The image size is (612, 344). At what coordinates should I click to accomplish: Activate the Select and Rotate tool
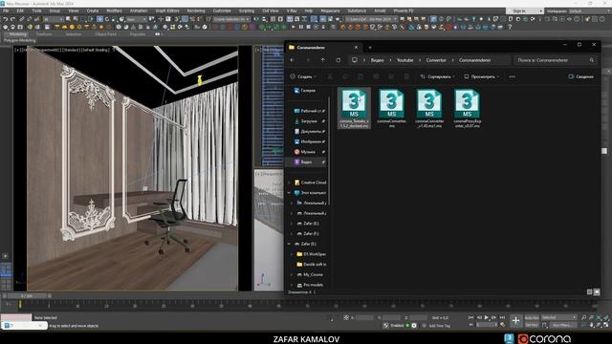[107, 19]
